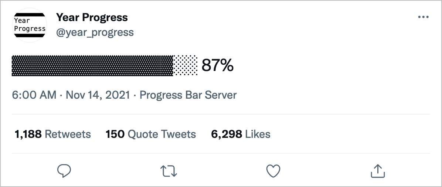This screenshot has height=187, width=442.
Task: Open the Share tweet upload icon
Action: (x=378, y=170)
